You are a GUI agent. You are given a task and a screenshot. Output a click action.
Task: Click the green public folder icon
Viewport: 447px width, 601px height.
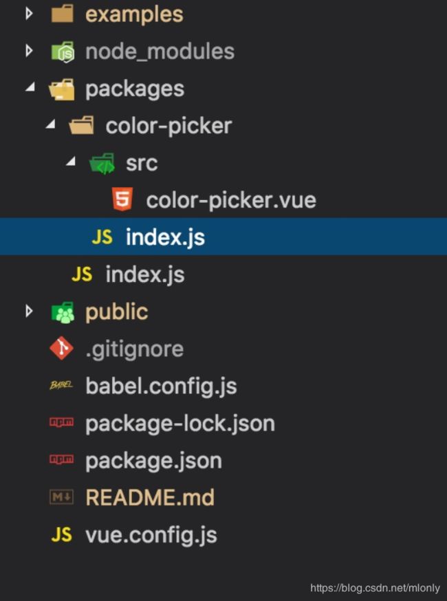tap(63, 312)
